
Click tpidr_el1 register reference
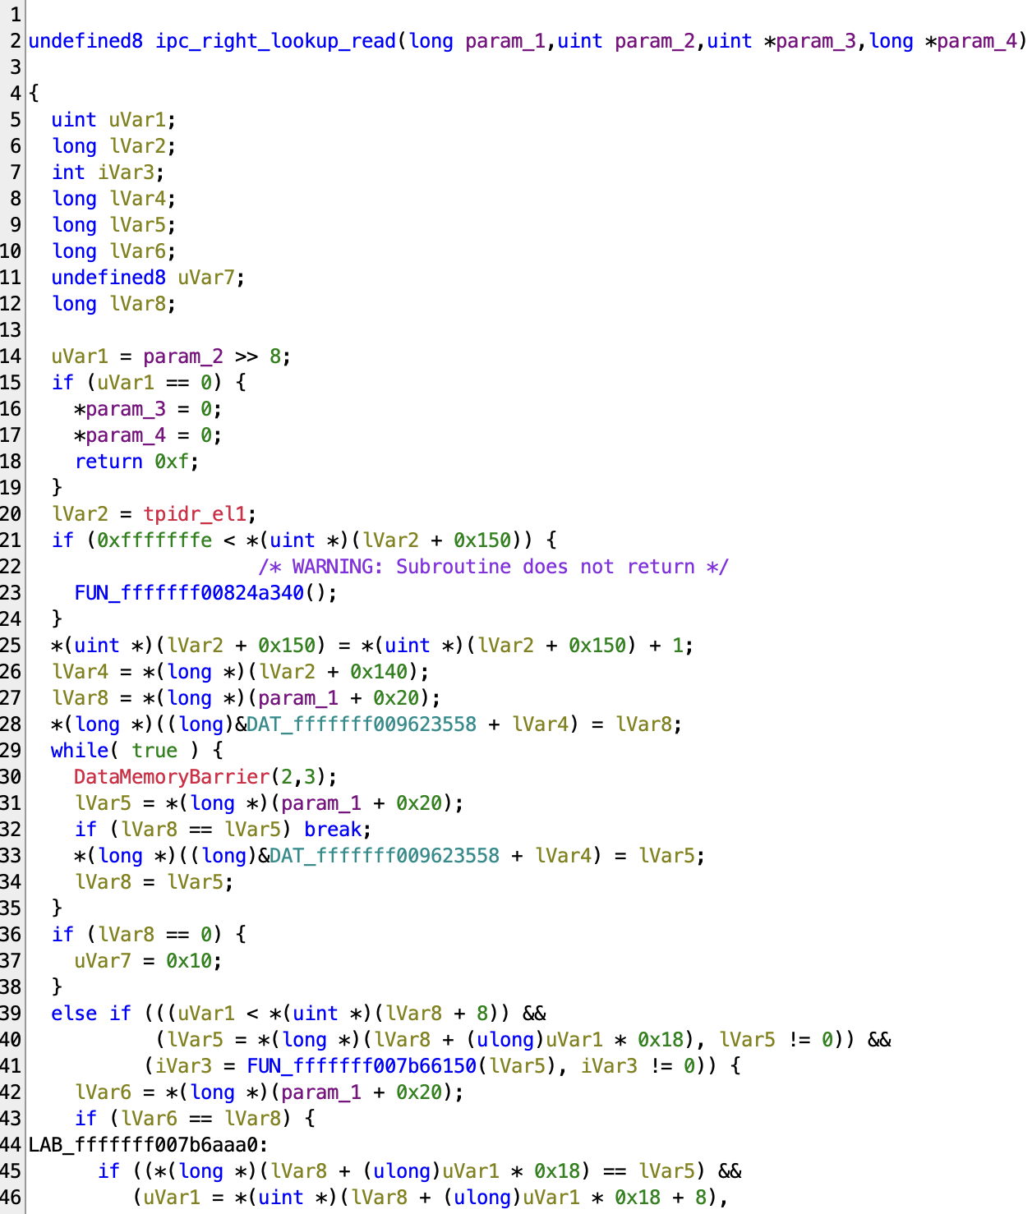pyautogui.click(x=195, y=514)
